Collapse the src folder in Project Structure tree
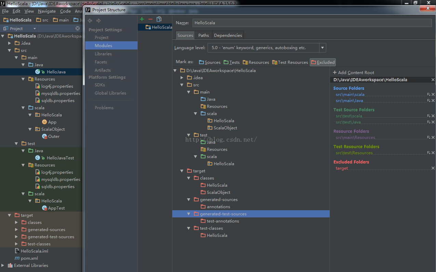This screenshot has height=272, width=436. [x=182, y=85]
